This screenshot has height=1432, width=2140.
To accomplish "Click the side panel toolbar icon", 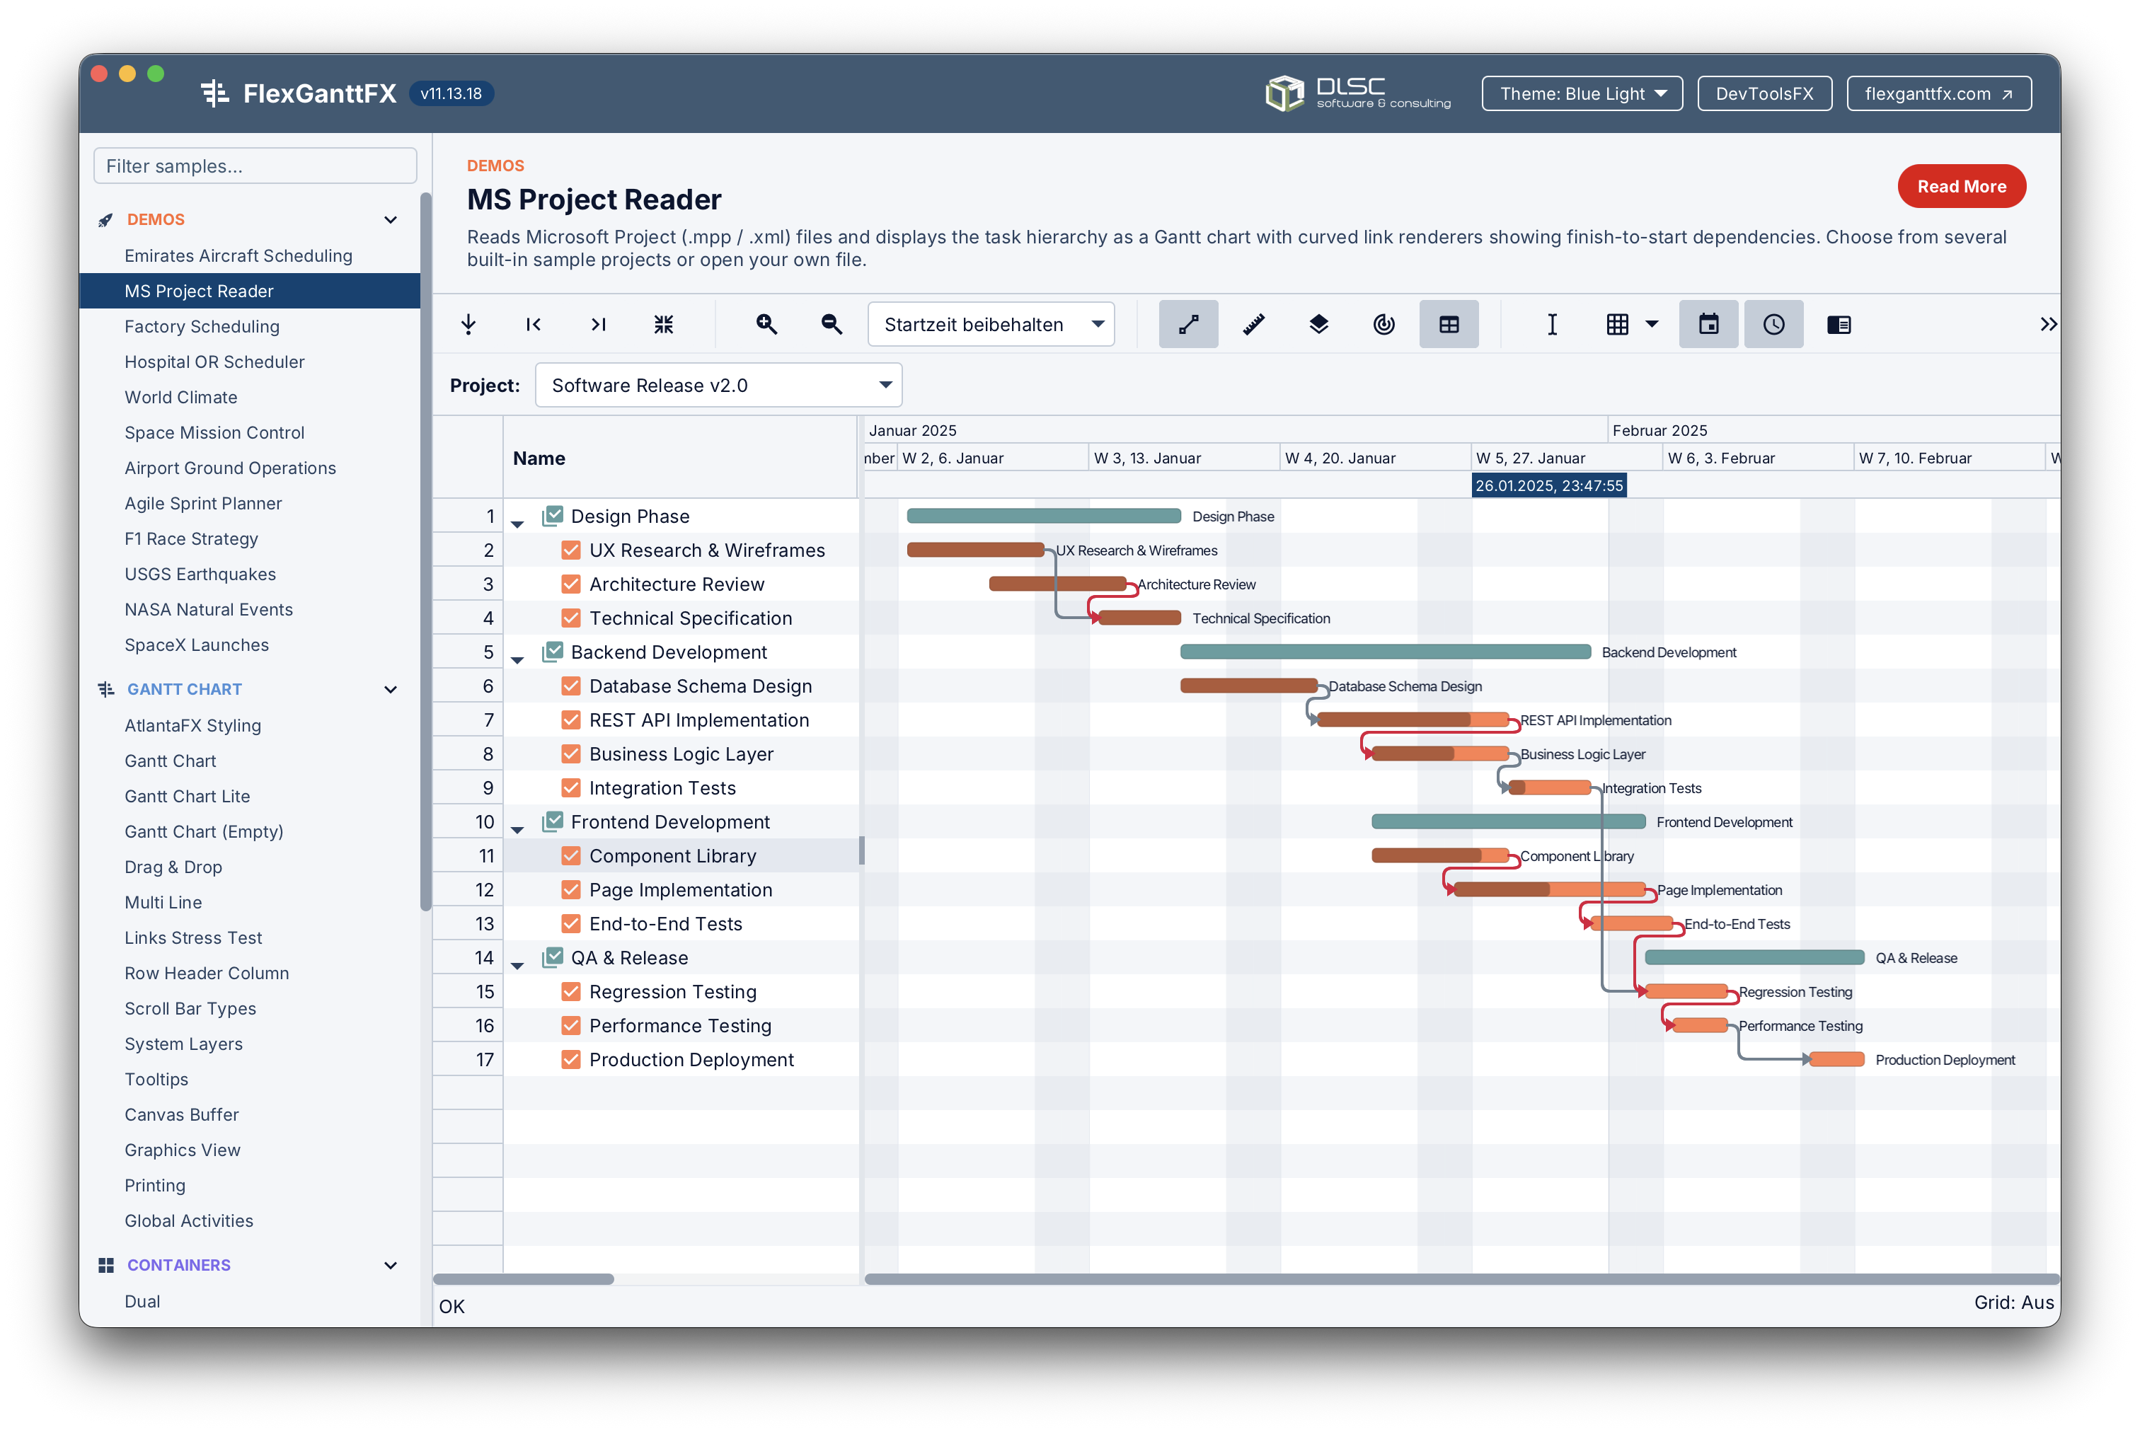I will point(1839,324).
